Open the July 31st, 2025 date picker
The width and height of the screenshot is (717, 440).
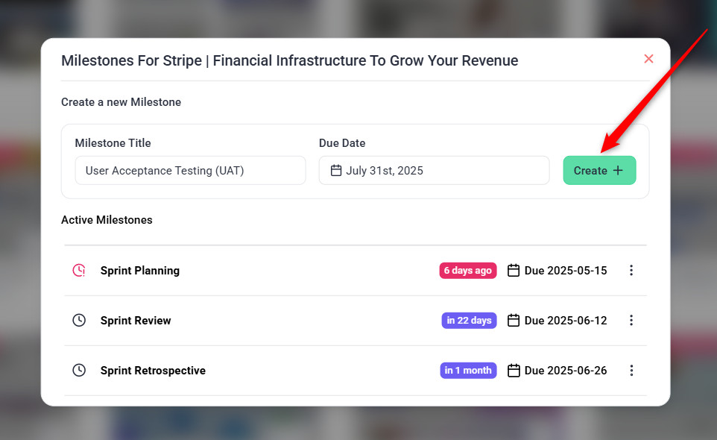tap(434, 170)
